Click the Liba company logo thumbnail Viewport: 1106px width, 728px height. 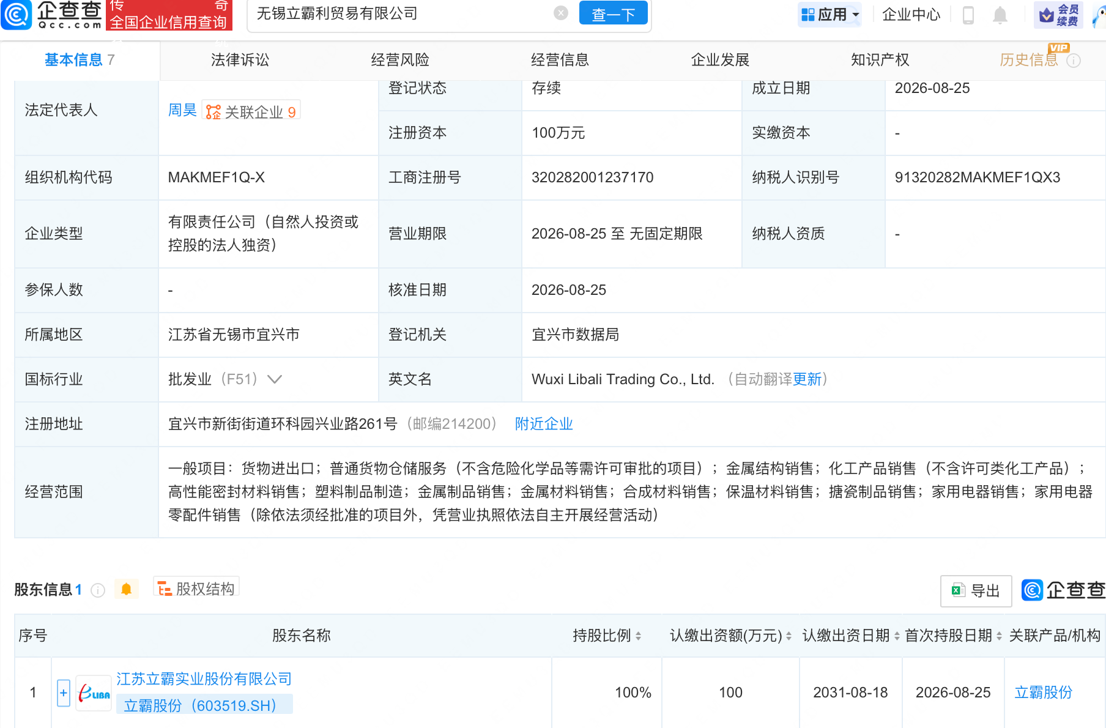coord(94,693)
